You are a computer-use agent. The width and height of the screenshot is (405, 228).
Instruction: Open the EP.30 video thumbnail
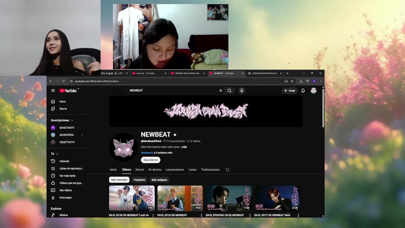coord(132,198)
